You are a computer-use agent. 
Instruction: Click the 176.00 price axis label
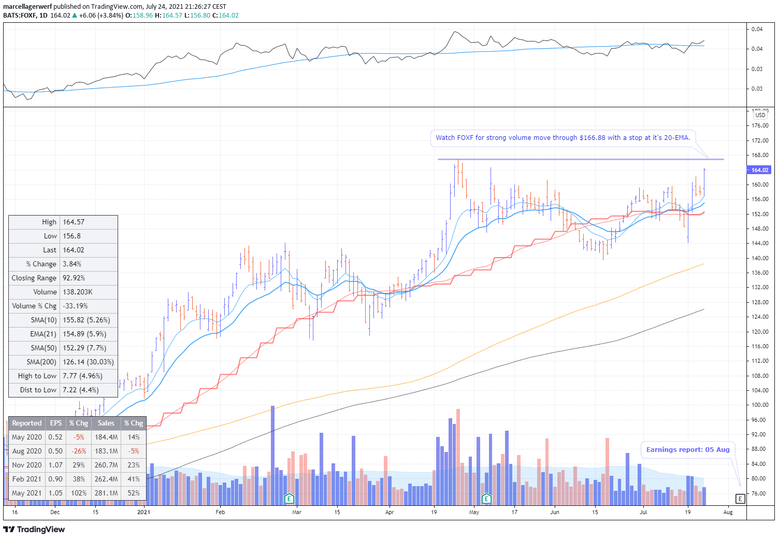point(760,125)
